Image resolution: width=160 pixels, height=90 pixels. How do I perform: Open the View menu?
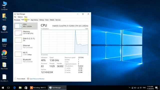[x=26, y=17]
